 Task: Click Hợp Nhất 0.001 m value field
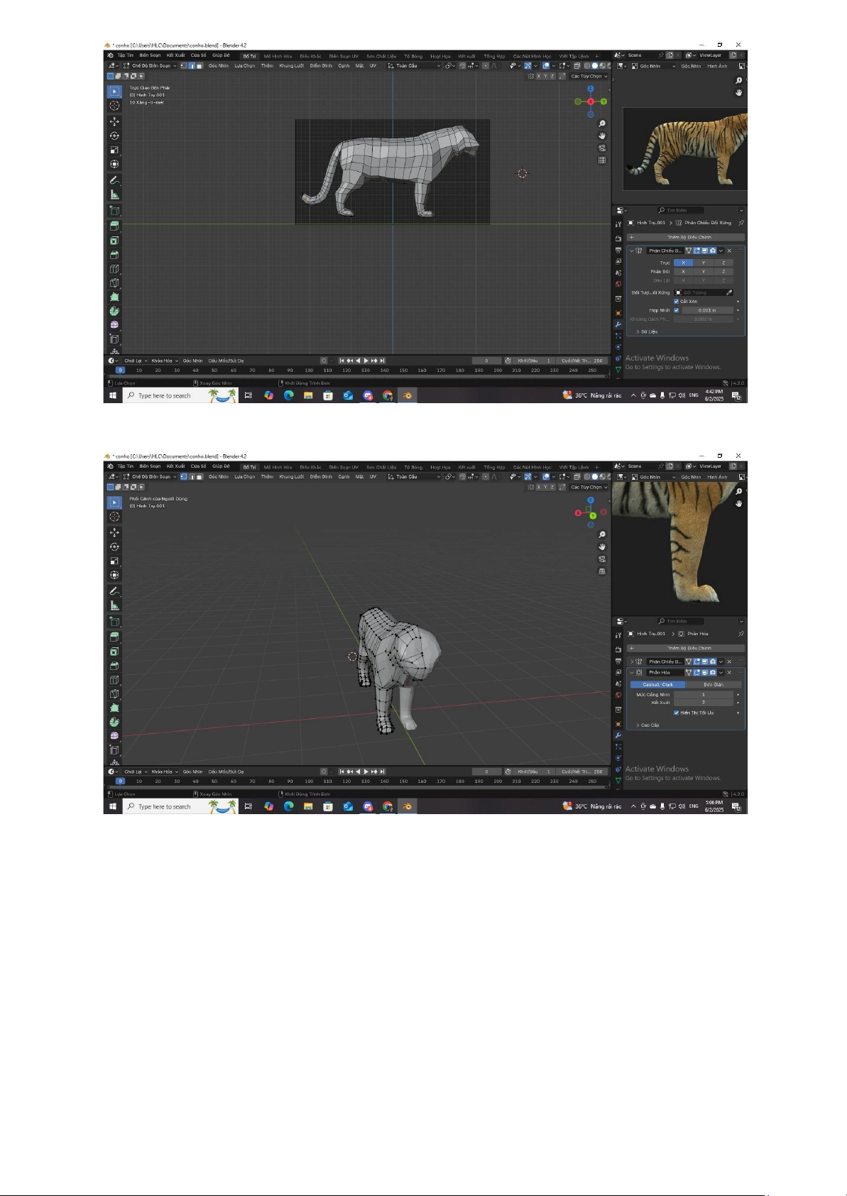(x=707, y=310)
